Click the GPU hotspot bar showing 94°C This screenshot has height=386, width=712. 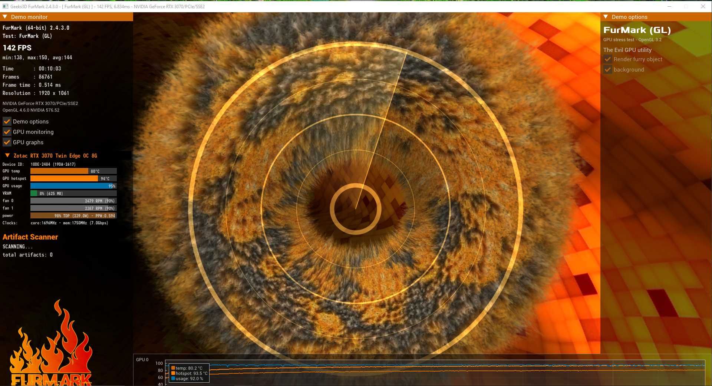(73, 178)
